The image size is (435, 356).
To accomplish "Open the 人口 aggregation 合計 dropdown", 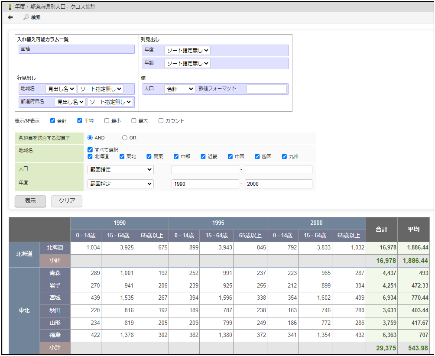I will pos(180,89).
